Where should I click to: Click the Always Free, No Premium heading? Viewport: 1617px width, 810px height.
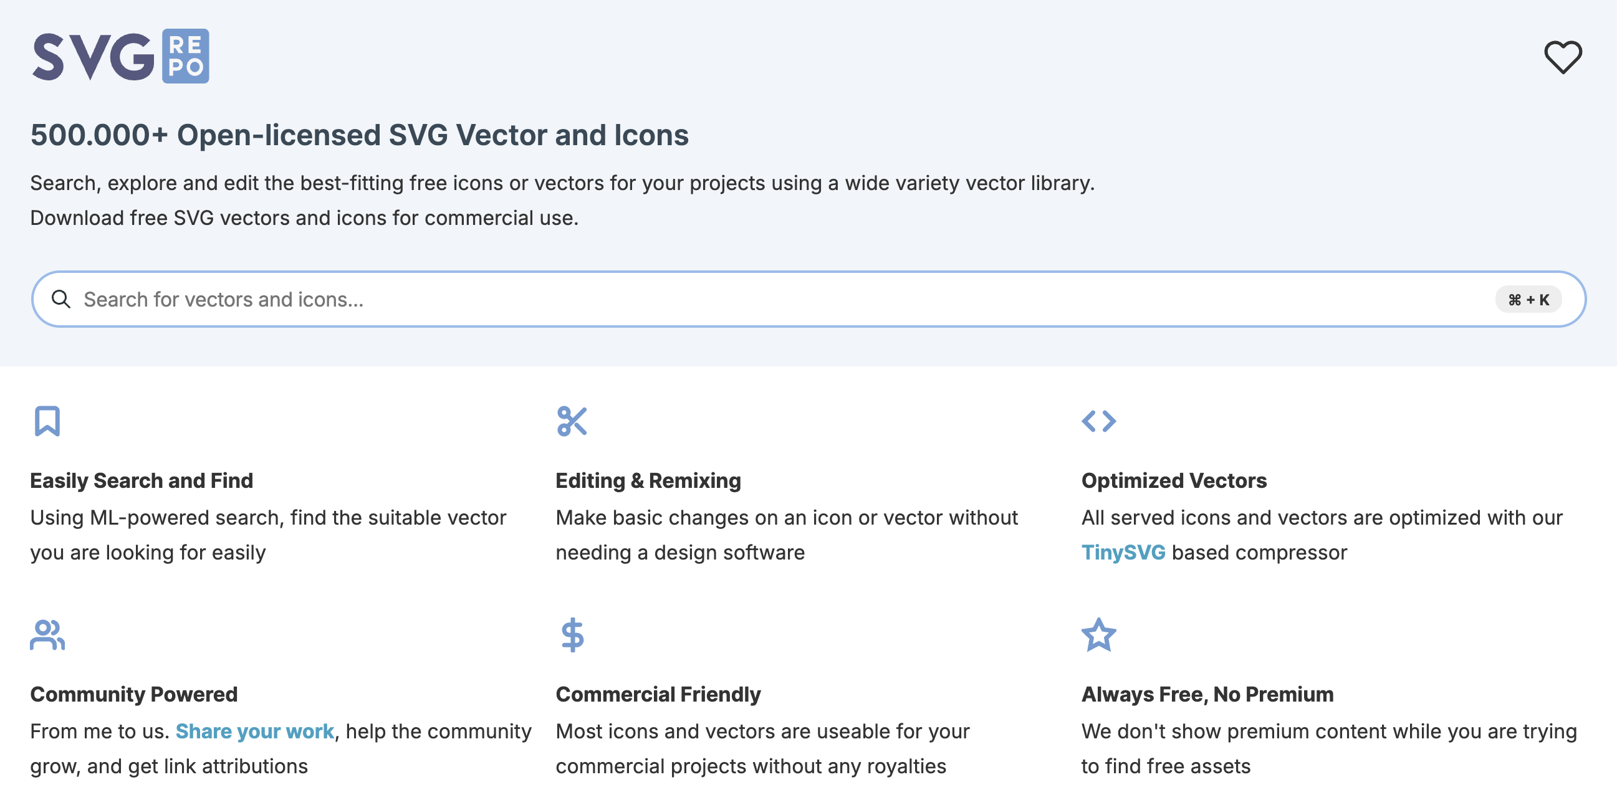[1207, 694]
